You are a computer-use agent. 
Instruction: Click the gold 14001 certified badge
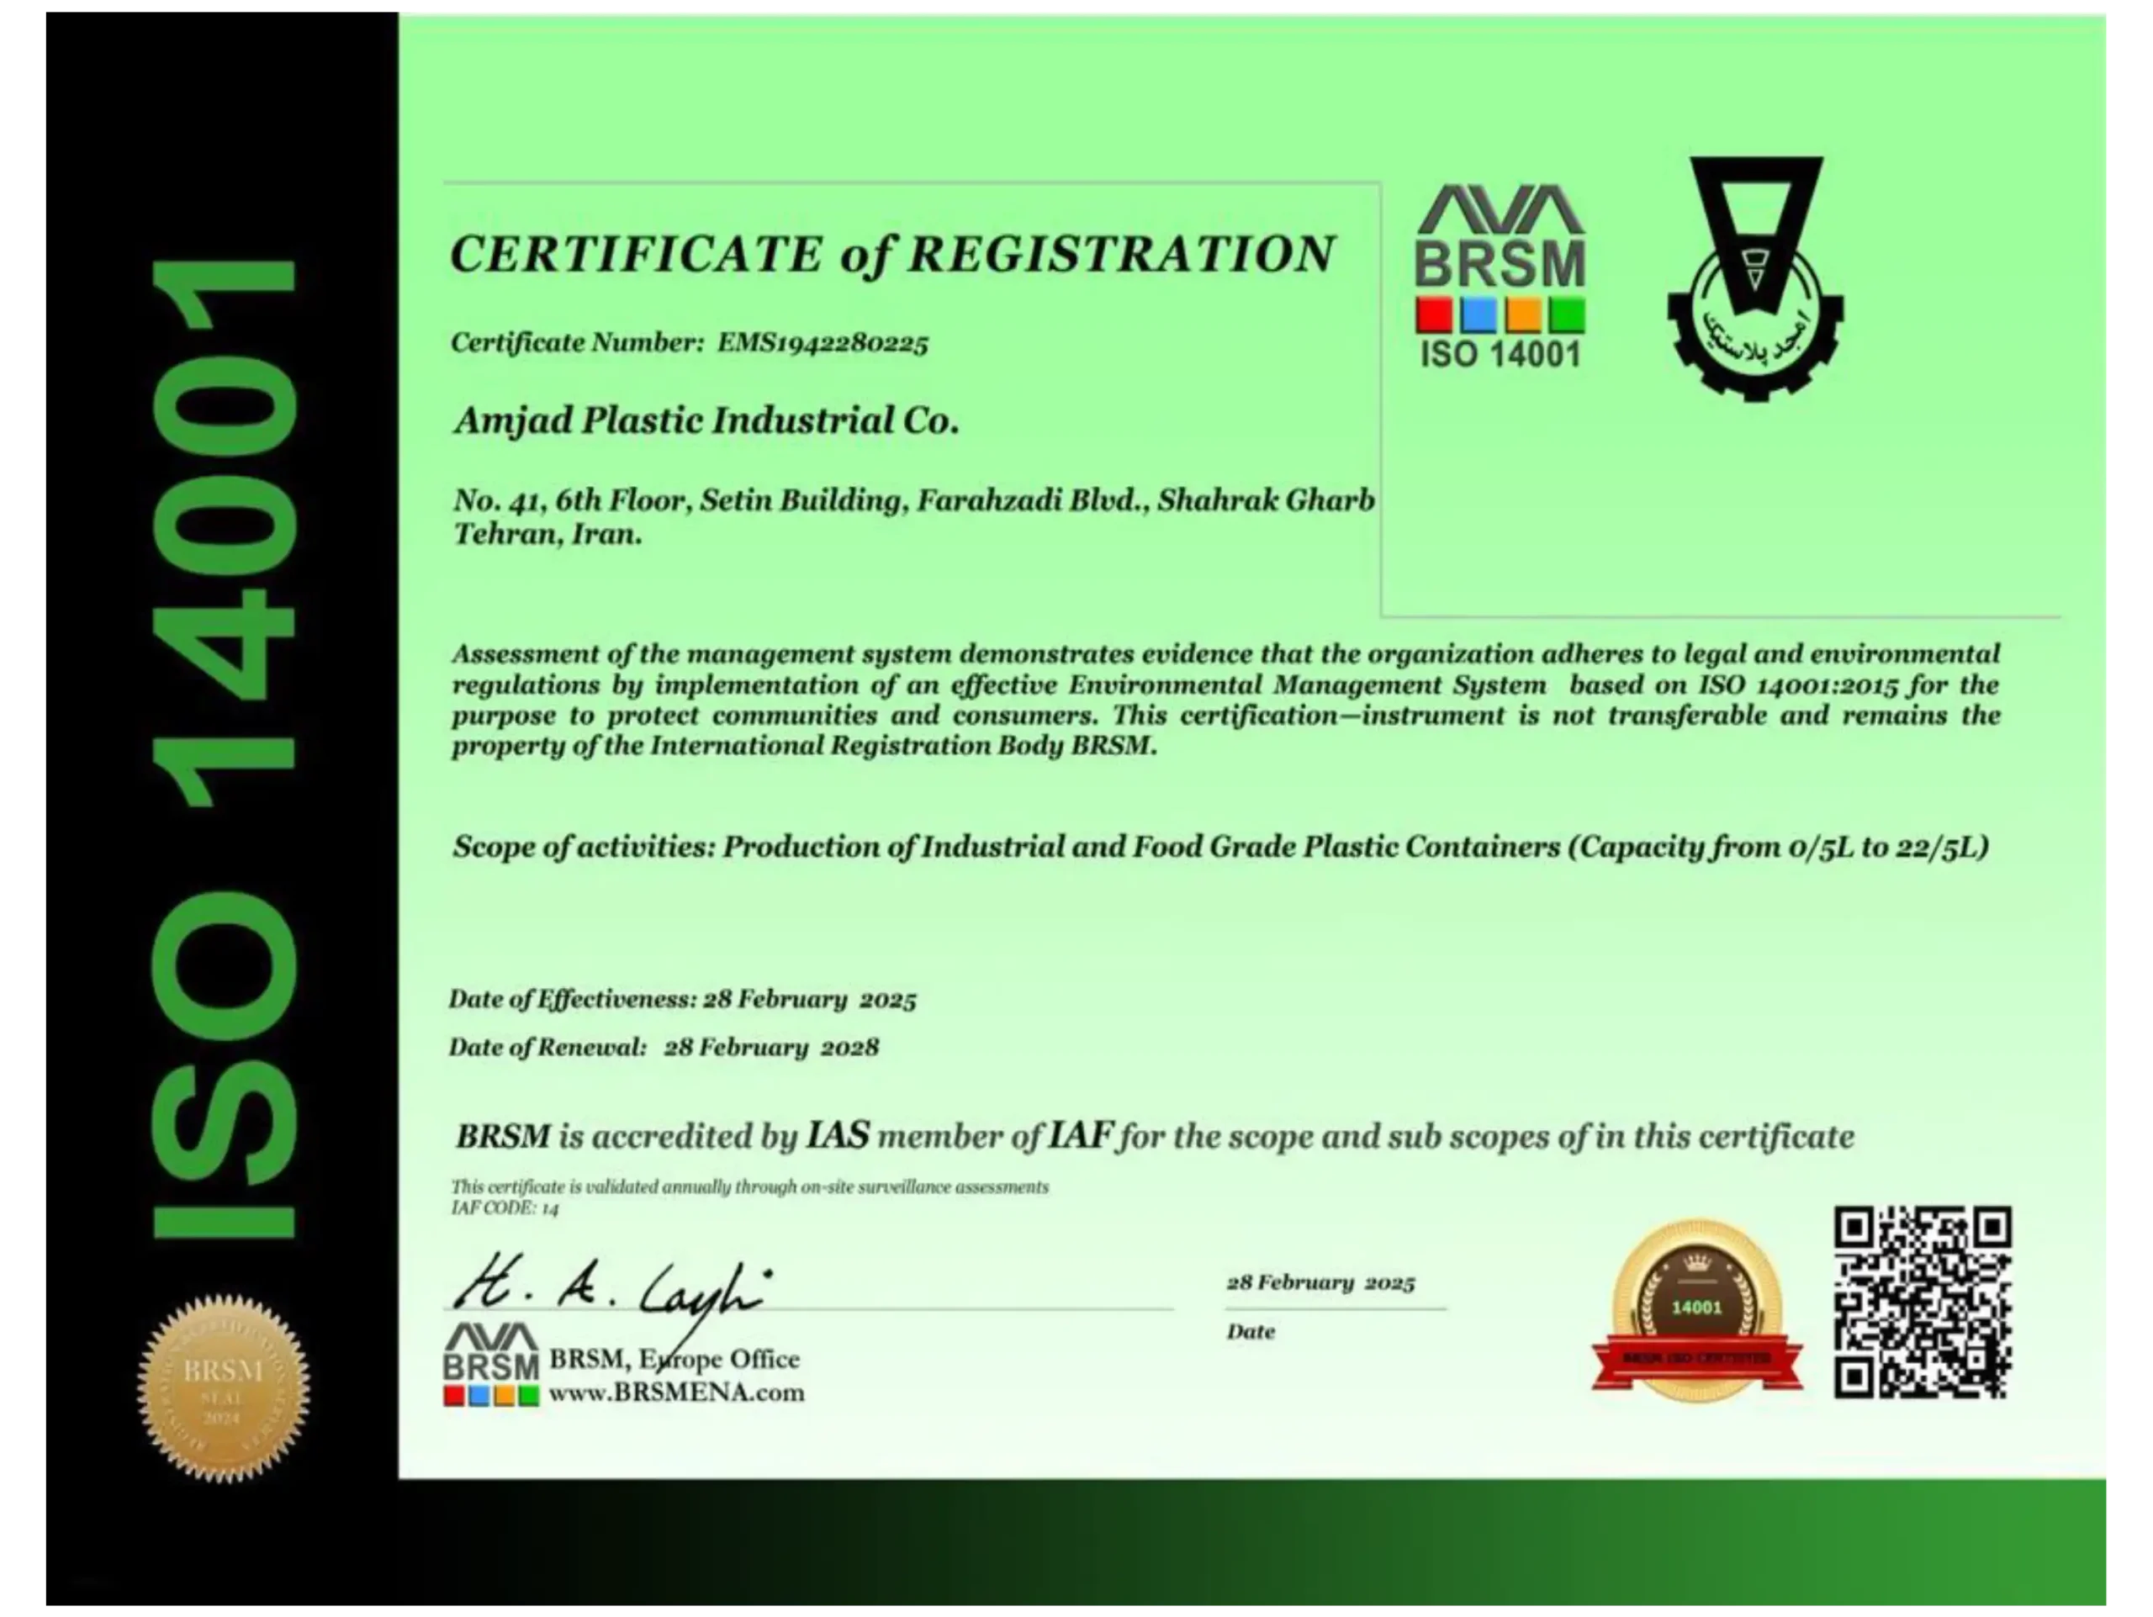coord(1697,1311)
